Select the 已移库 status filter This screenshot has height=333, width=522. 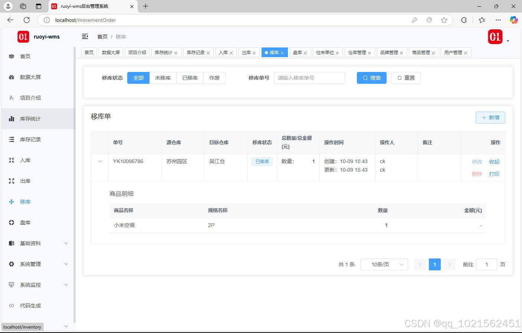pyautogui.click(x=190, y=78)
